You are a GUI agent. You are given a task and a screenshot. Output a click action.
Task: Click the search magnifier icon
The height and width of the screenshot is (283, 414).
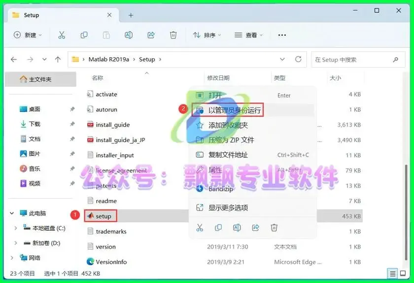(395, 60)
